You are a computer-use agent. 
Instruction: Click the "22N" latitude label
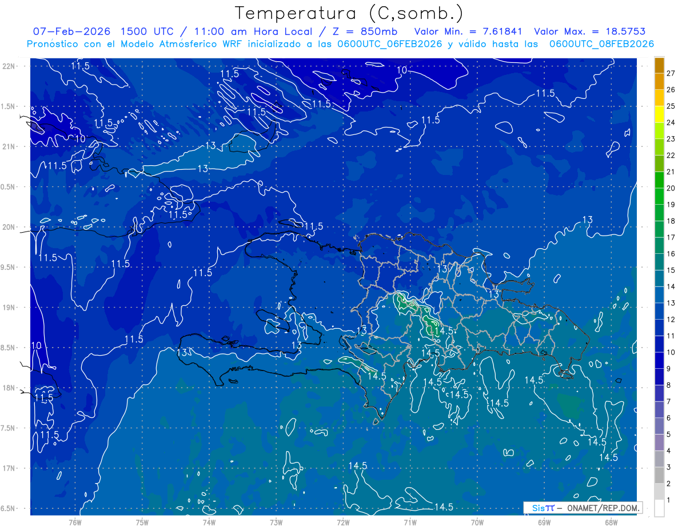pyautogui.click(x=10, y=66)
